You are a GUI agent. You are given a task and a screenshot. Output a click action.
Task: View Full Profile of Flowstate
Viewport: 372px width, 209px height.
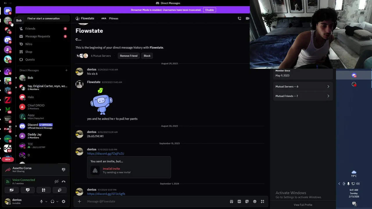click(303, 205)
